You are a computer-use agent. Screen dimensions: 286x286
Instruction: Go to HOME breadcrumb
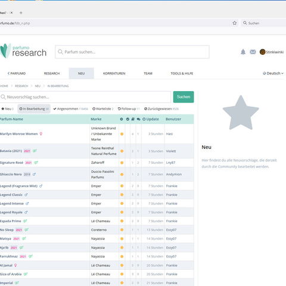(x=4, y=86)
